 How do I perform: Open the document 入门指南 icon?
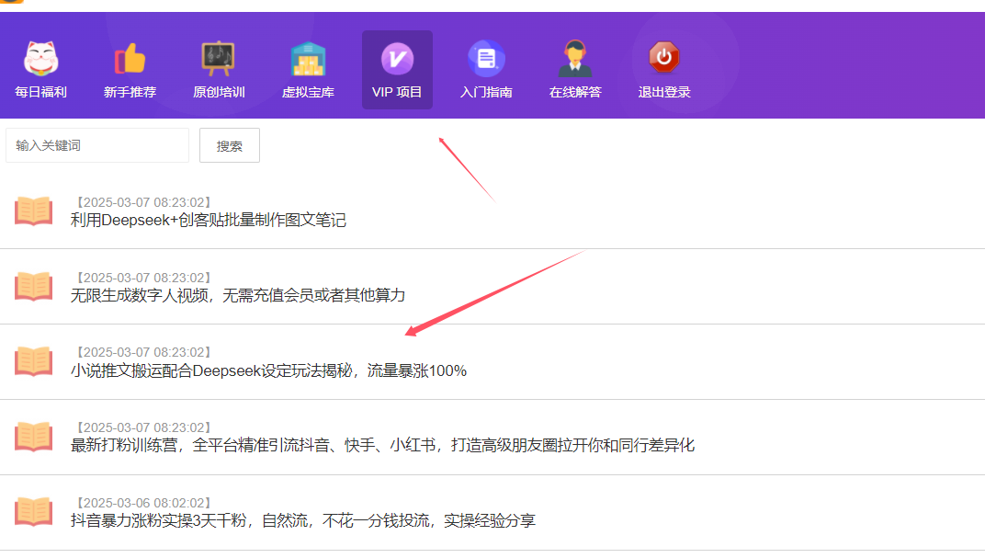click(486, 59)
